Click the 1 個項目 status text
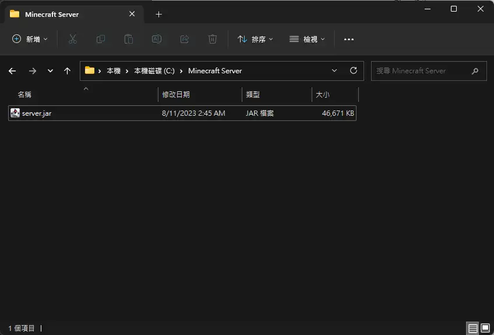This screenshot has height=335, width=494. click(22, 329)
